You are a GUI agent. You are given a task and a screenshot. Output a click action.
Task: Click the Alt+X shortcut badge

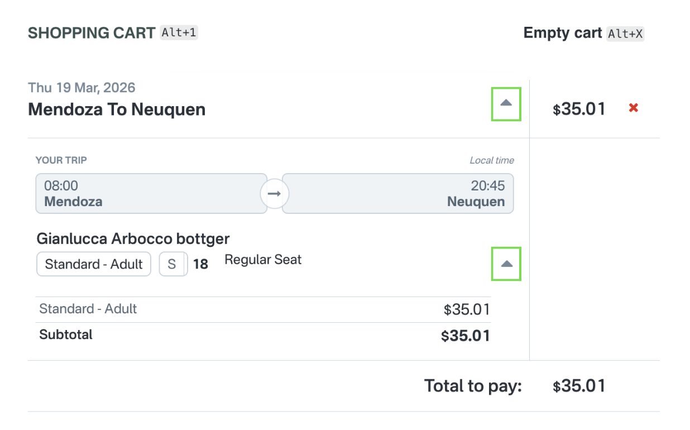[x=625, y=34]
